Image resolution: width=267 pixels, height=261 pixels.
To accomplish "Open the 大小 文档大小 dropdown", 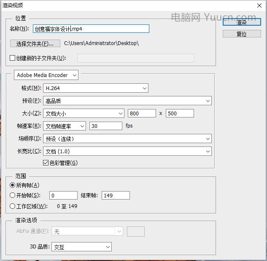I will pos(84,113).
